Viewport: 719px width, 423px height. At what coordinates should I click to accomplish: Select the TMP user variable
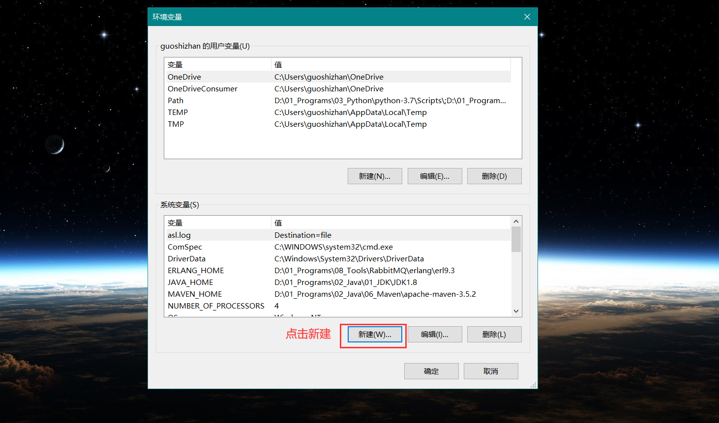pos(338,124)
